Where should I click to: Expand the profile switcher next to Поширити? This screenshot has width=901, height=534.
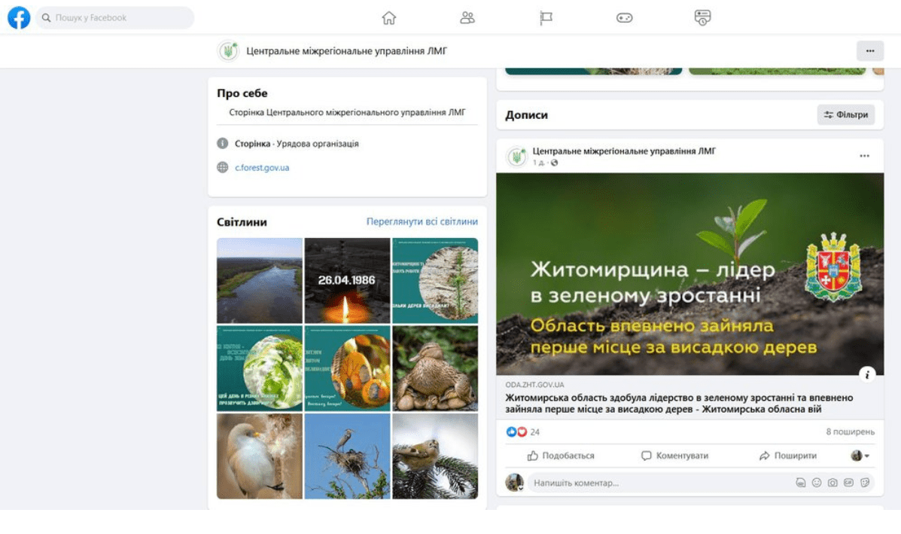860,456
